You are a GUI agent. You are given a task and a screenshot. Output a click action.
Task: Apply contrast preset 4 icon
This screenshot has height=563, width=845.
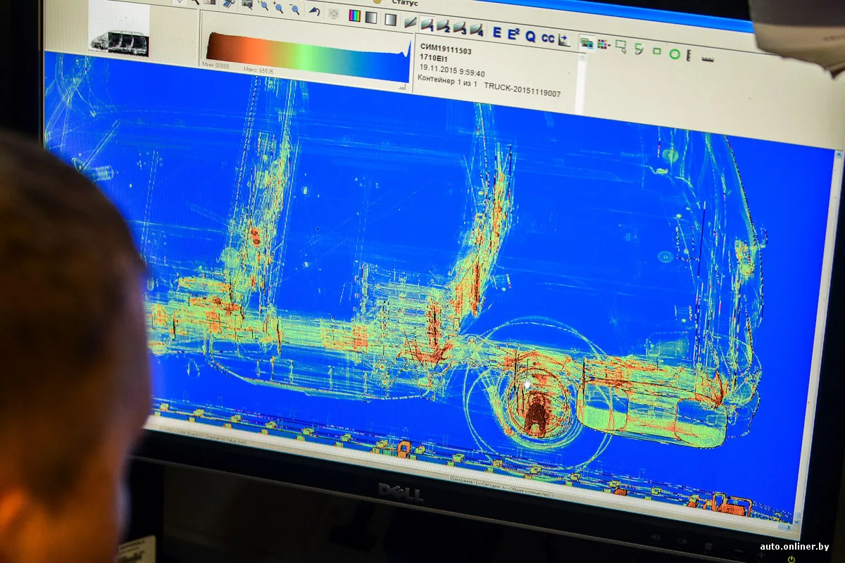pyautogui.click(x=477, y=30)
